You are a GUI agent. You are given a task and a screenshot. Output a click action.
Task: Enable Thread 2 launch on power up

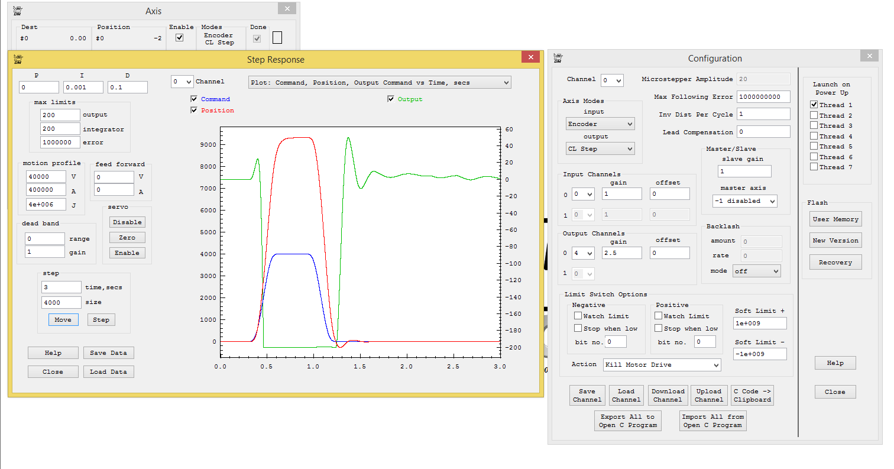814,115
